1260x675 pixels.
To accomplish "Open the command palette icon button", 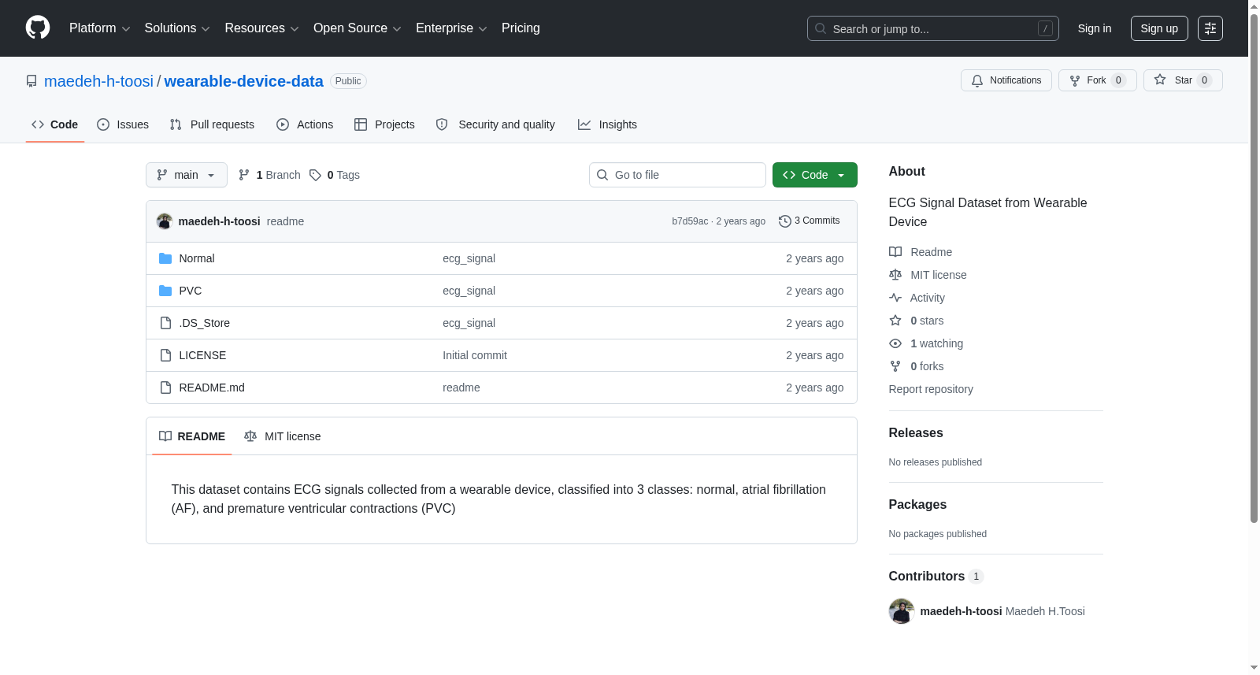I will 1210,28.
